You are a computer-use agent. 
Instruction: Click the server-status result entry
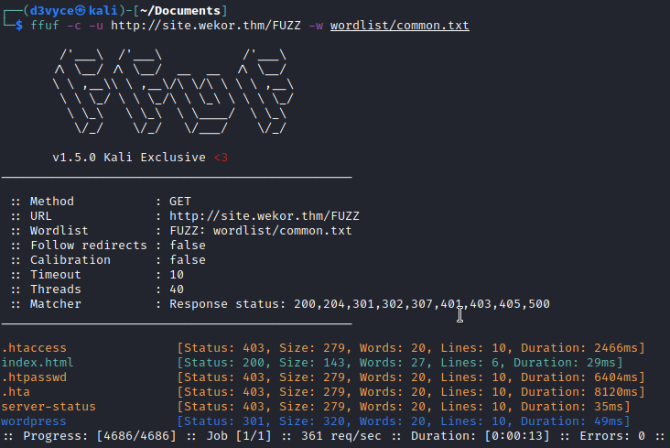click(49, 407)
